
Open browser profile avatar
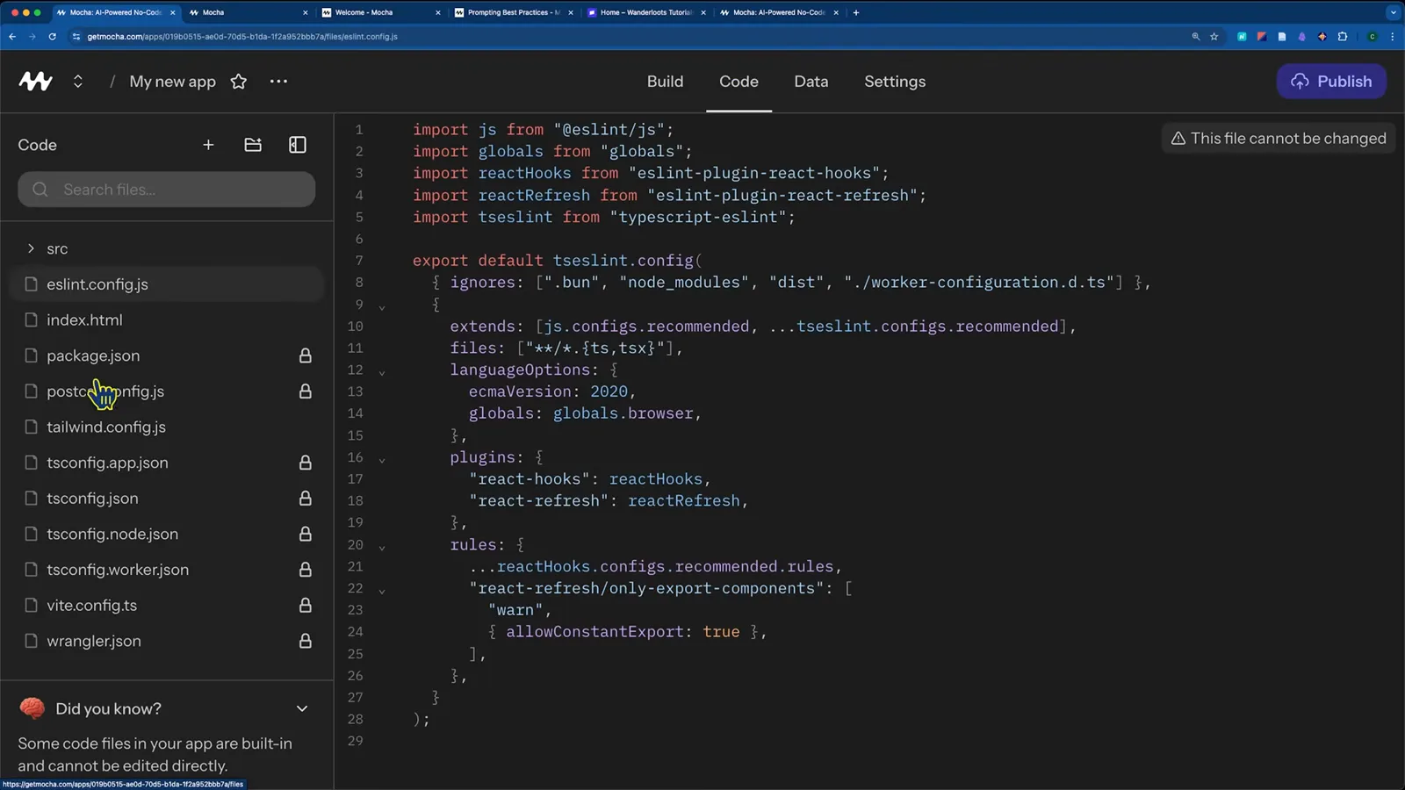click(1373, 36)
